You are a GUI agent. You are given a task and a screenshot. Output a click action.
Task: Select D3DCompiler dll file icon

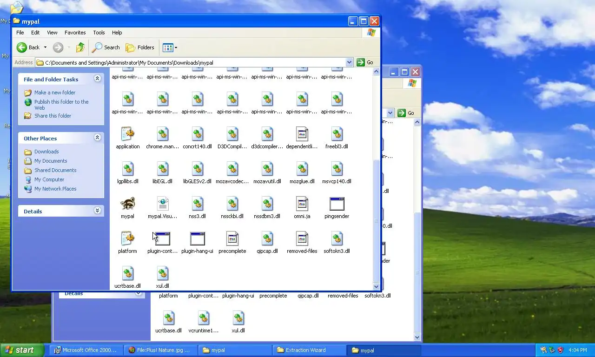(232, 134)
